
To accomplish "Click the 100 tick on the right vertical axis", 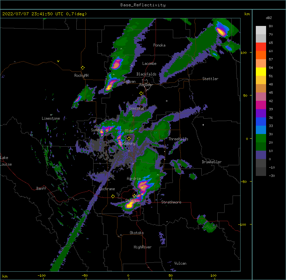I will coord(244,53).
